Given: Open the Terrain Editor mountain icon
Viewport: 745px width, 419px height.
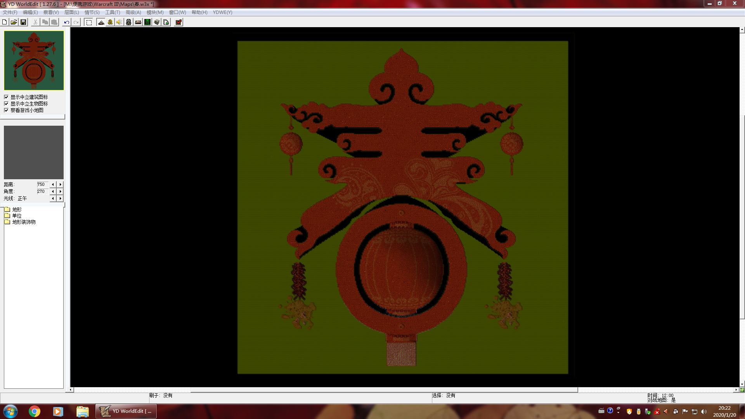Looking at the screenshot, I should click(101, 22).
